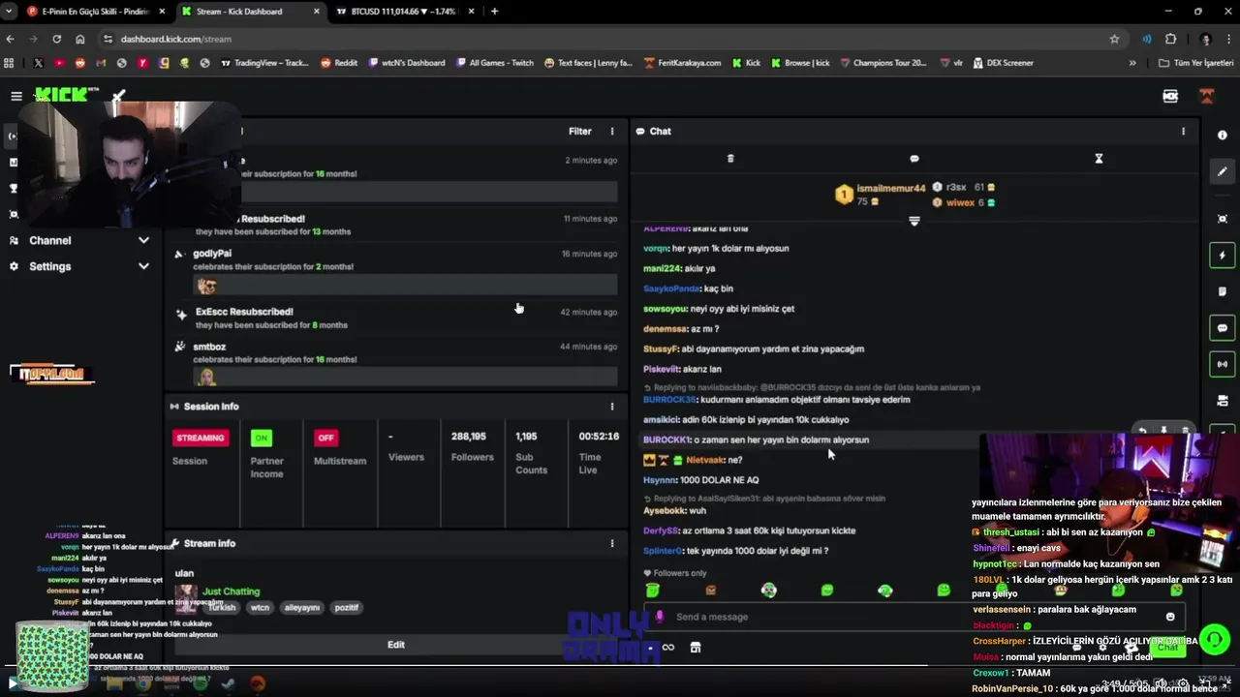Image resolution: width=1240 pixels, height=697 pixels.
Task: Click the godlyPai emote thumbnail in activity feed
Action: pos(205,286)
